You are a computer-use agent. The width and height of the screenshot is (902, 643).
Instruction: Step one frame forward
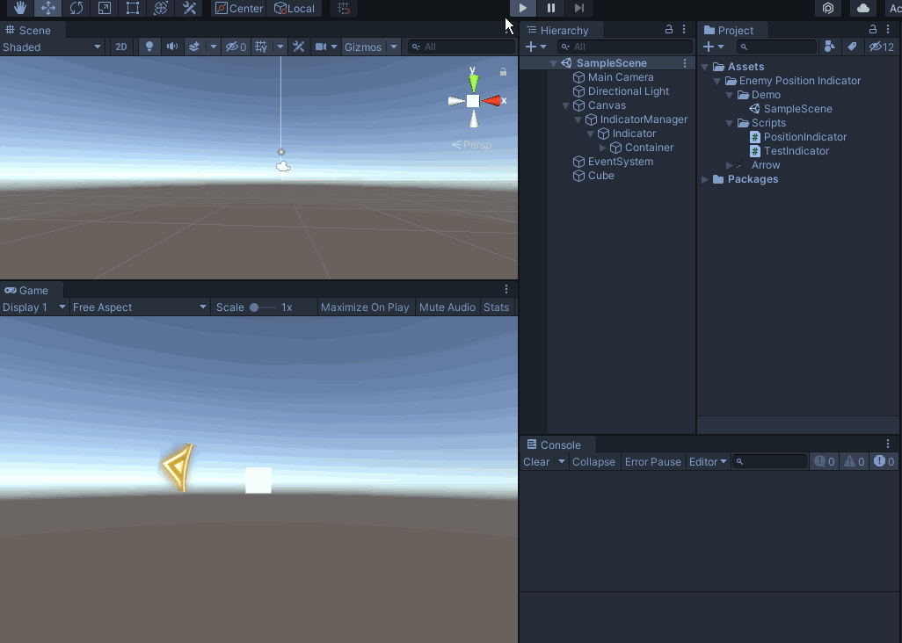click(579, 8)
